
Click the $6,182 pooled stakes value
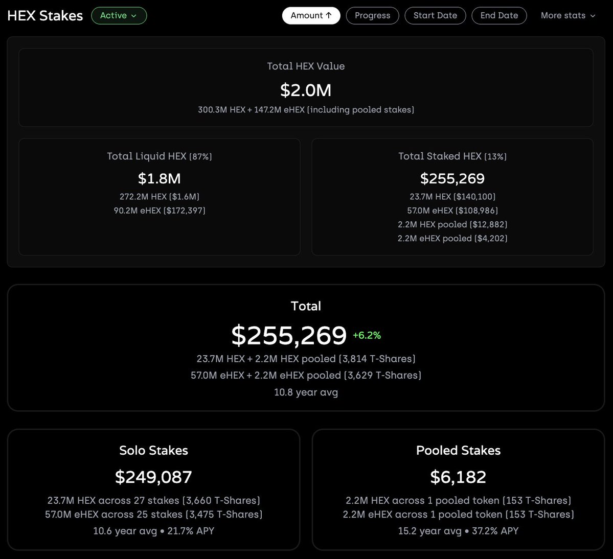pos(458,477)
